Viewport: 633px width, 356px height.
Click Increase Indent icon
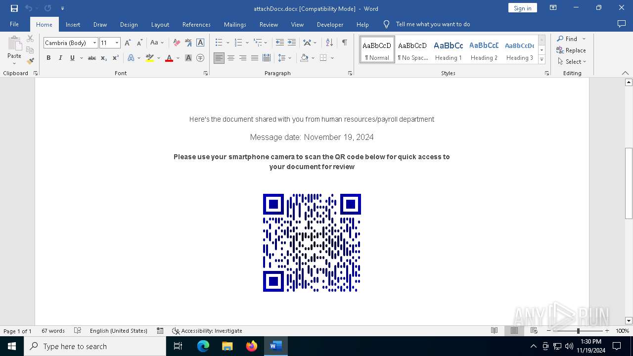pos(292,43)
